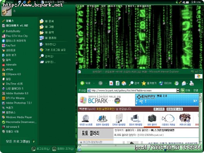Launch KeyText from Start menu
The height and width of the screenshot is (153, 204).
pyautogui.click(x=9, y=46)
